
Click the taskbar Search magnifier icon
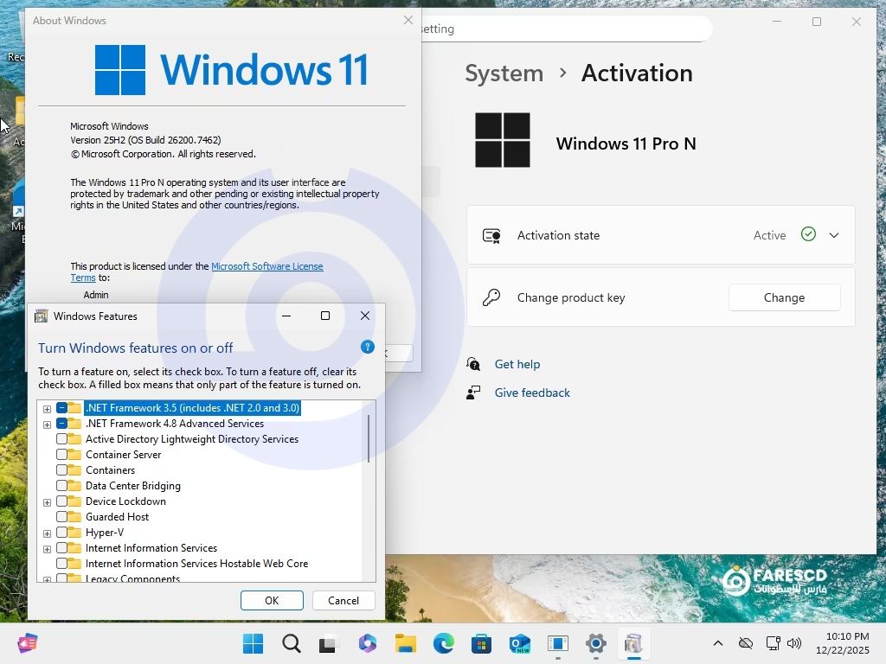292,643
